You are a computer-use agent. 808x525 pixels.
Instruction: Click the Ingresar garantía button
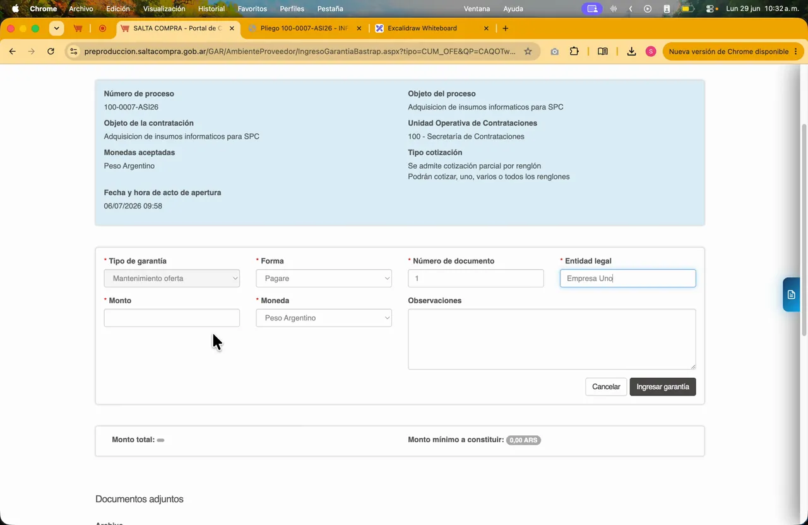tap(663, 387)
